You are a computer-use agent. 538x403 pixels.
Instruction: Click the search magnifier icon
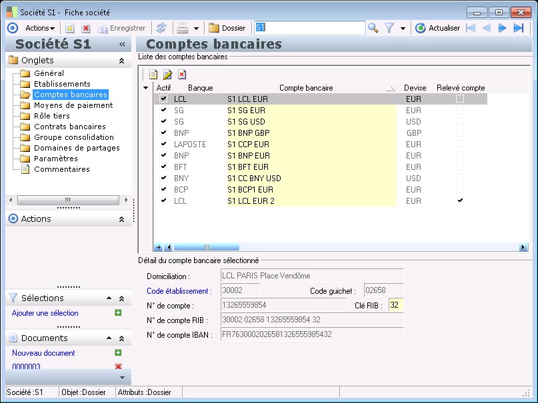coord(373,28)
